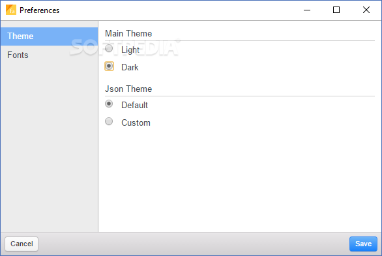The image size is (382, 256).
Task: Minimize the Preferences window
Action: point(307,10)
